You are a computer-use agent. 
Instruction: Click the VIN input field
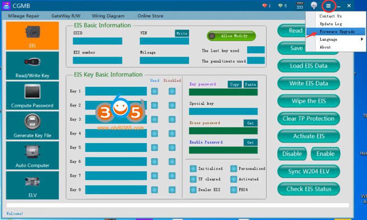point(164,41)
